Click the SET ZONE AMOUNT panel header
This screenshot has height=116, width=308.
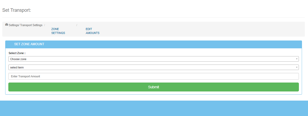(157, 44)
